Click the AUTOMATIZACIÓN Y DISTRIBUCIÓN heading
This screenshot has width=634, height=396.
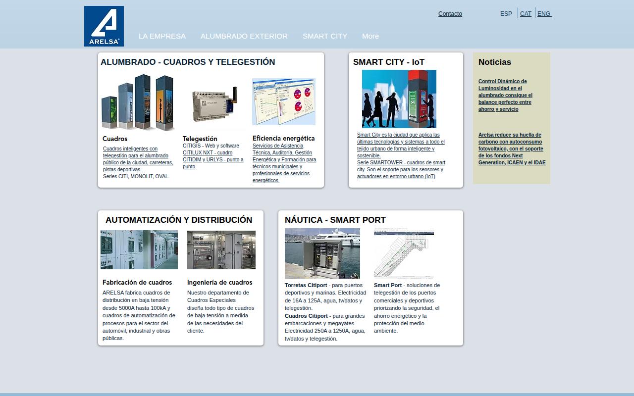point(179,220)
